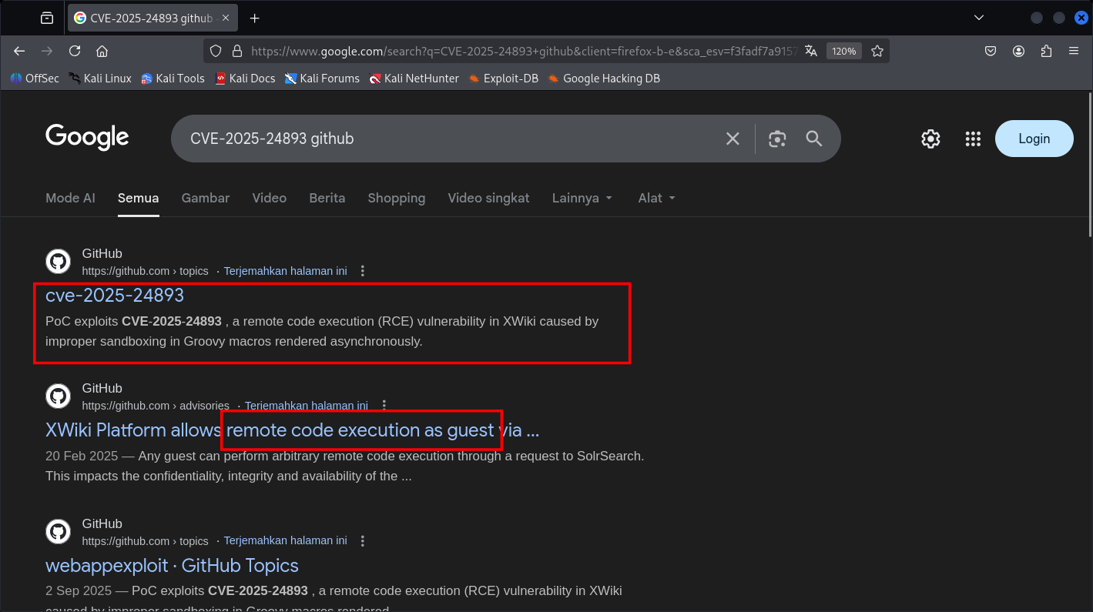Switch to Shopping tab
The width and height of the screenshot is (1093, 612).
[397, 198]
